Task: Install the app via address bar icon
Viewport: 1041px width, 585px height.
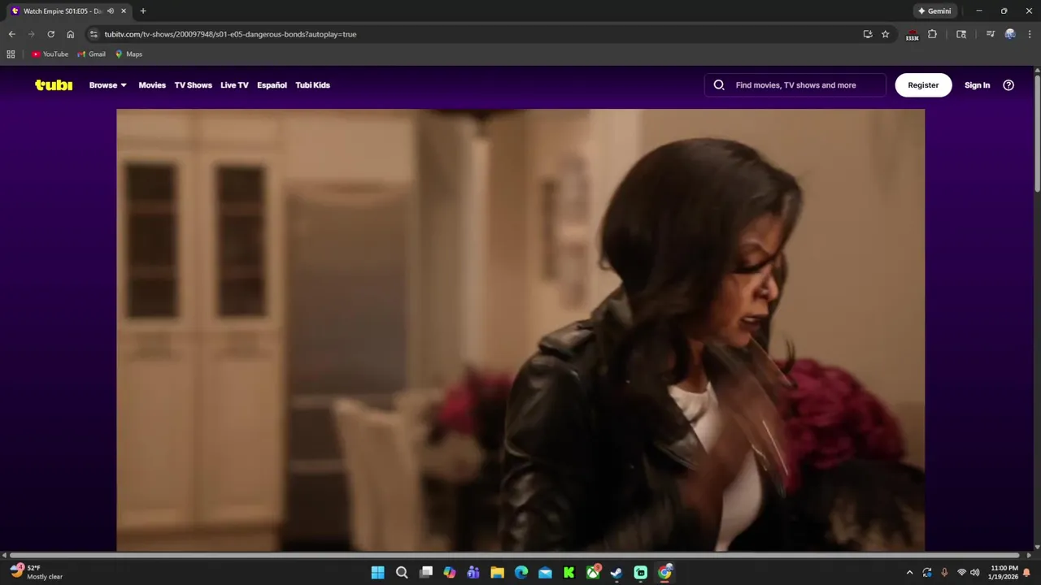Action: [x=868, y=34]
